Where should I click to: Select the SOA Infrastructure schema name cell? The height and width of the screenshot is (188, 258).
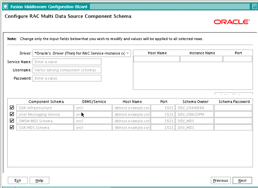pyautogui.click(x=45, y=107)
